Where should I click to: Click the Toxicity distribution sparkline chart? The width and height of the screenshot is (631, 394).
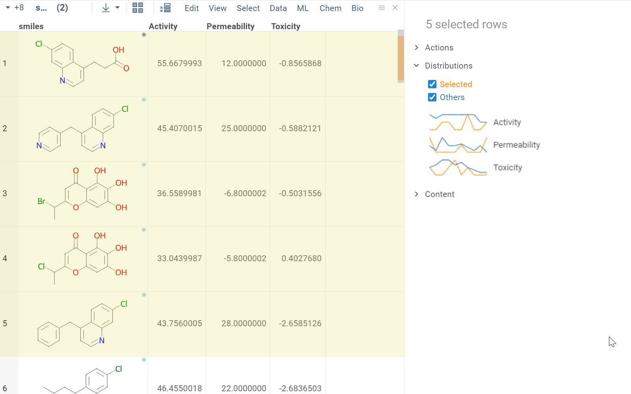point(458,168)
